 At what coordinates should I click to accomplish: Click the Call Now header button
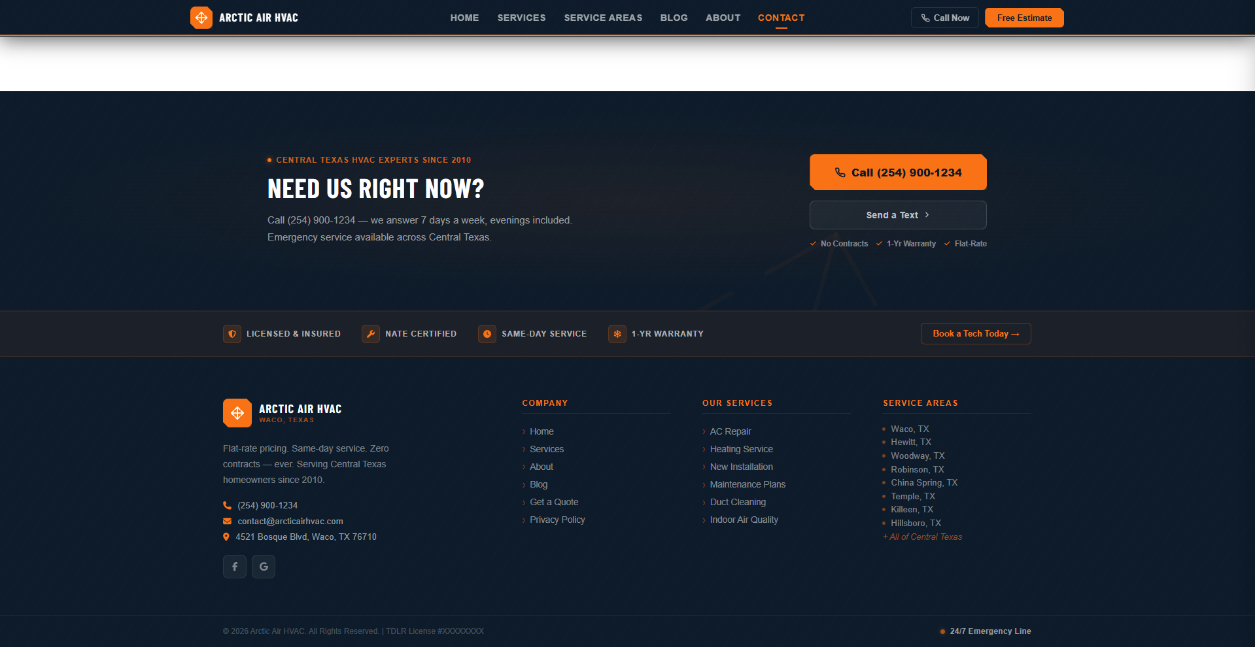pyautogui.click(x=944, y=18)
